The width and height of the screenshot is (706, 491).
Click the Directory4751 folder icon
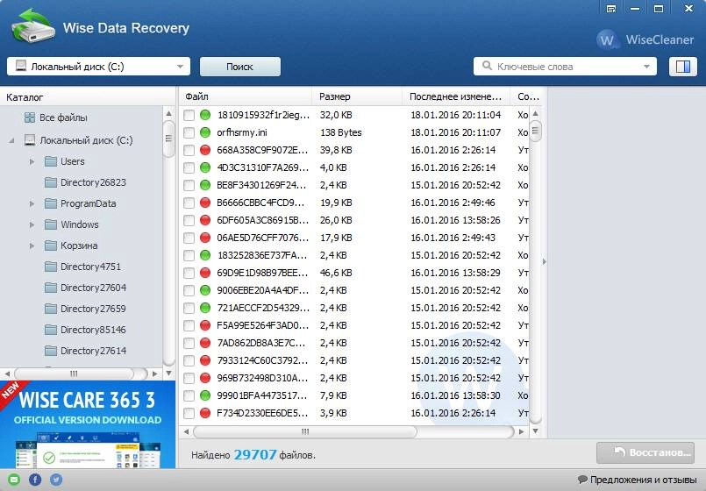coord(51,267)
